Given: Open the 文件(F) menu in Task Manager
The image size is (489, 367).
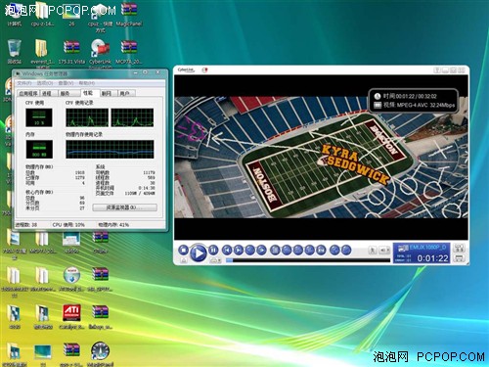Looking at the screenshot, I should [x=24, y=83].
